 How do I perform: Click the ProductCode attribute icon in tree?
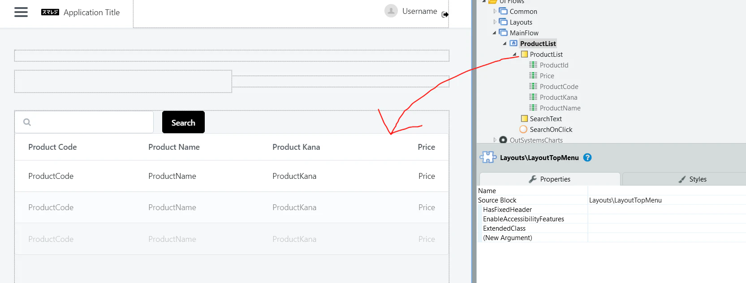point(533,86)
